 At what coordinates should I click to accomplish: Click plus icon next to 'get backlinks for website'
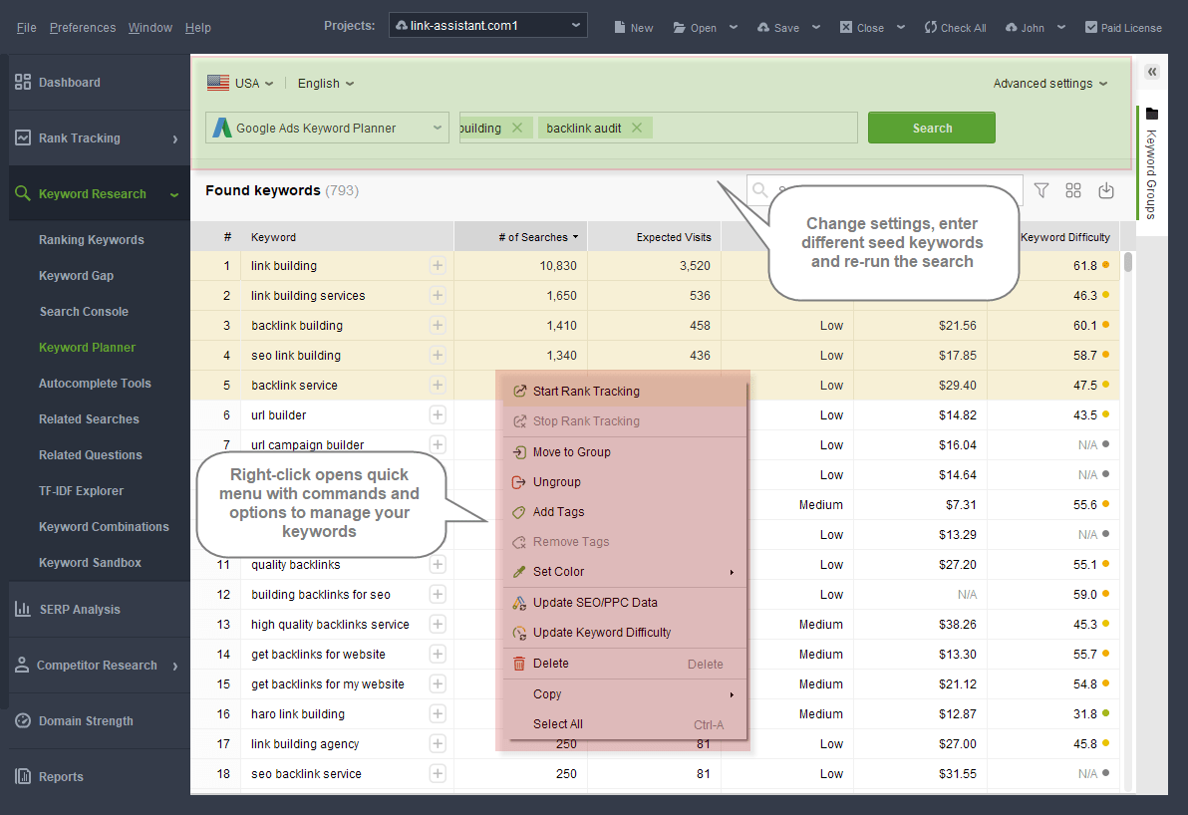point(438,654)
